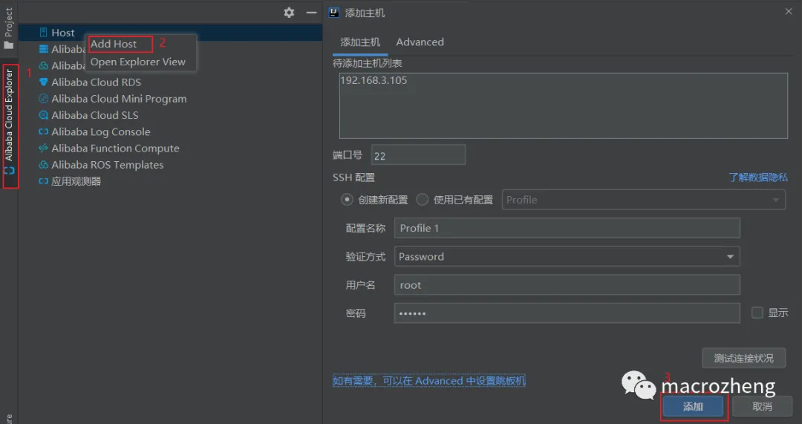This screenshot has height=424, width=802.
Task: Open the Alibaba Cloud Explorer side tab
Action: [x=9, y=123]
